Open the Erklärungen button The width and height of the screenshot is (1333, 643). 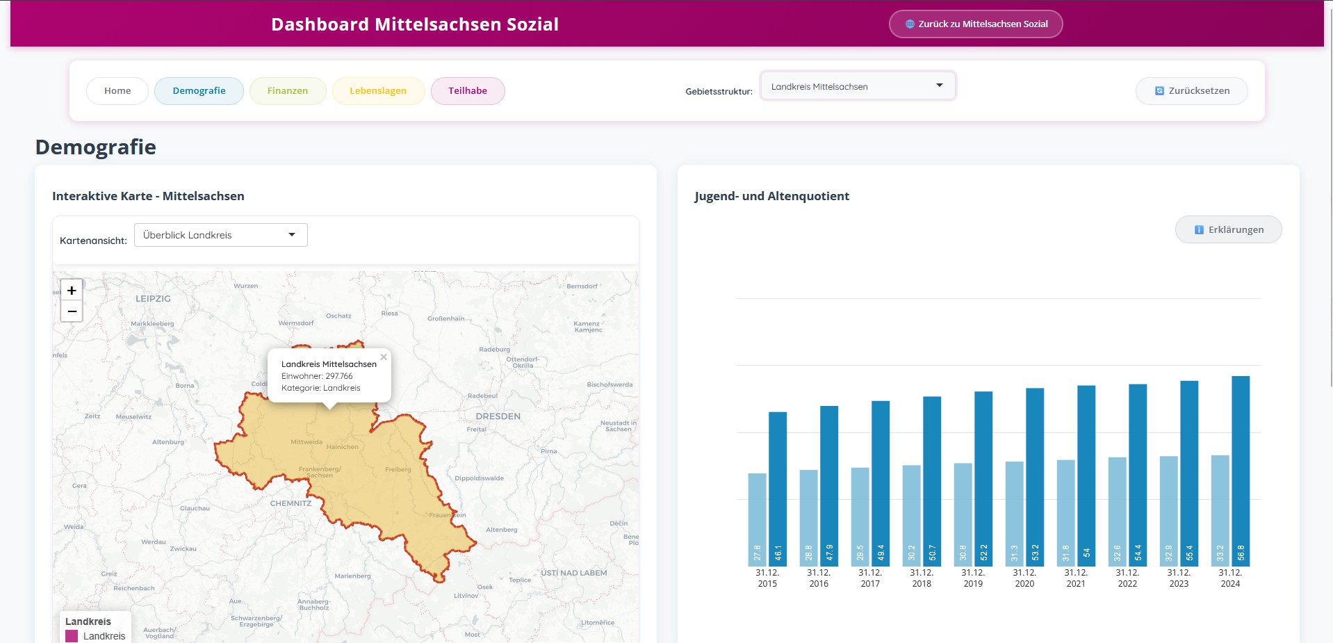point(1228,230)
